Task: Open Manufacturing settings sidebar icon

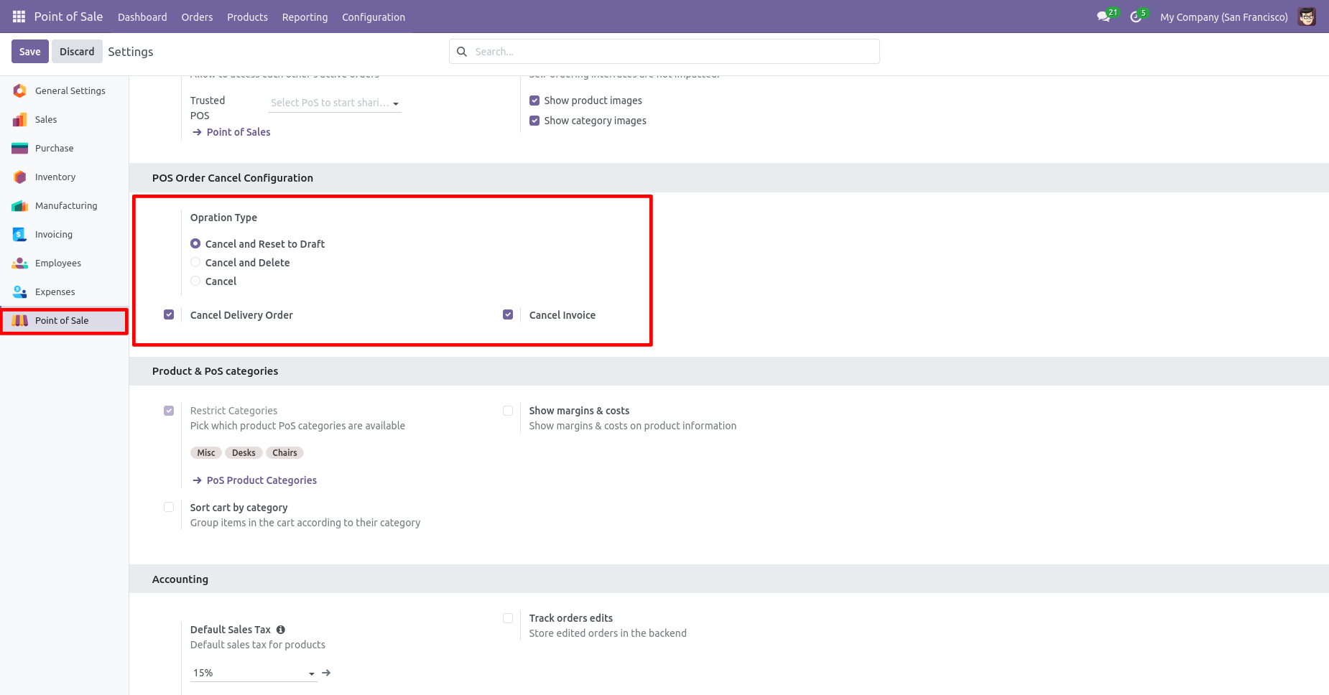Action: tap(20, 205)
